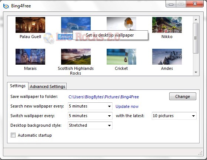The width and height of the screenshot is (207, 160).
Task: Close the Bing4Free window
Action: 195,4
